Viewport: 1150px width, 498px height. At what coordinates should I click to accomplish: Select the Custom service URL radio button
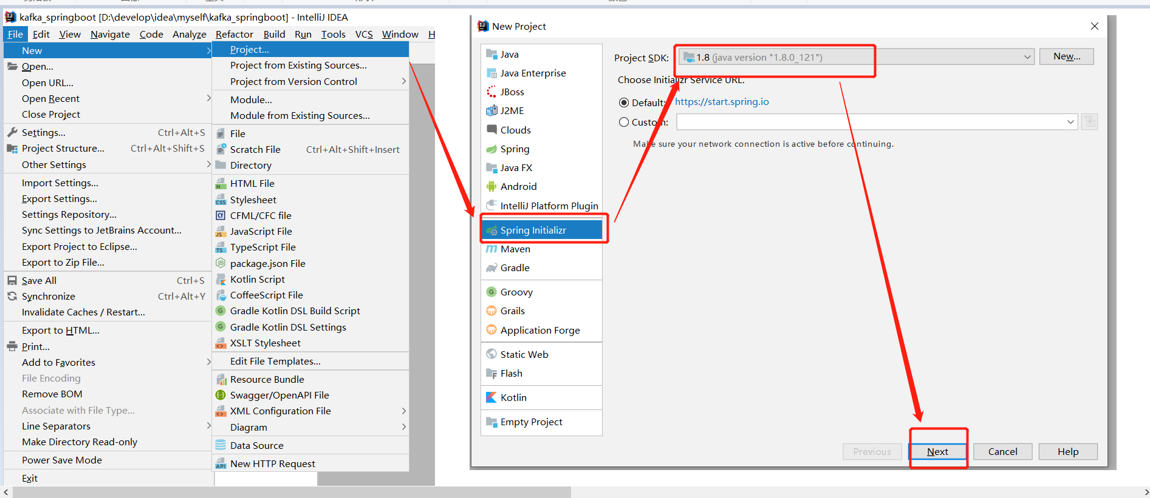(624, 122)
